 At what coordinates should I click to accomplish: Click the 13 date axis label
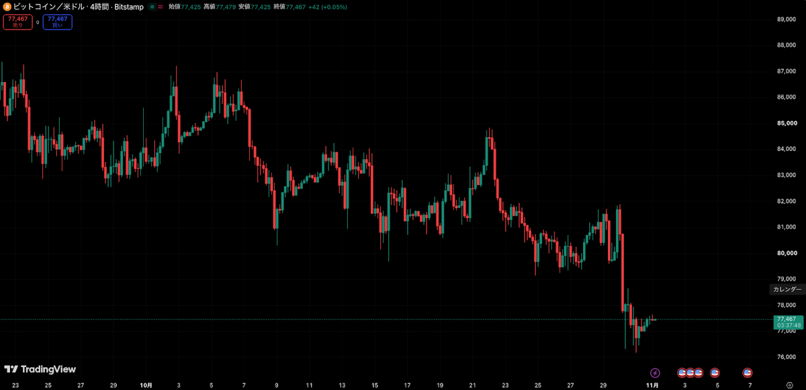(x=342, y=385)
